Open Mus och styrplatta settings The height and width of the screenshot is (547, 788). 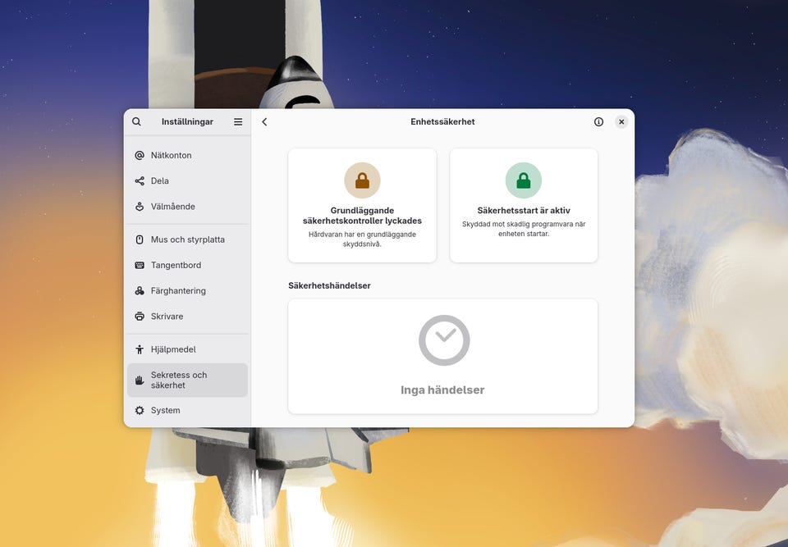tap(187, 239)
